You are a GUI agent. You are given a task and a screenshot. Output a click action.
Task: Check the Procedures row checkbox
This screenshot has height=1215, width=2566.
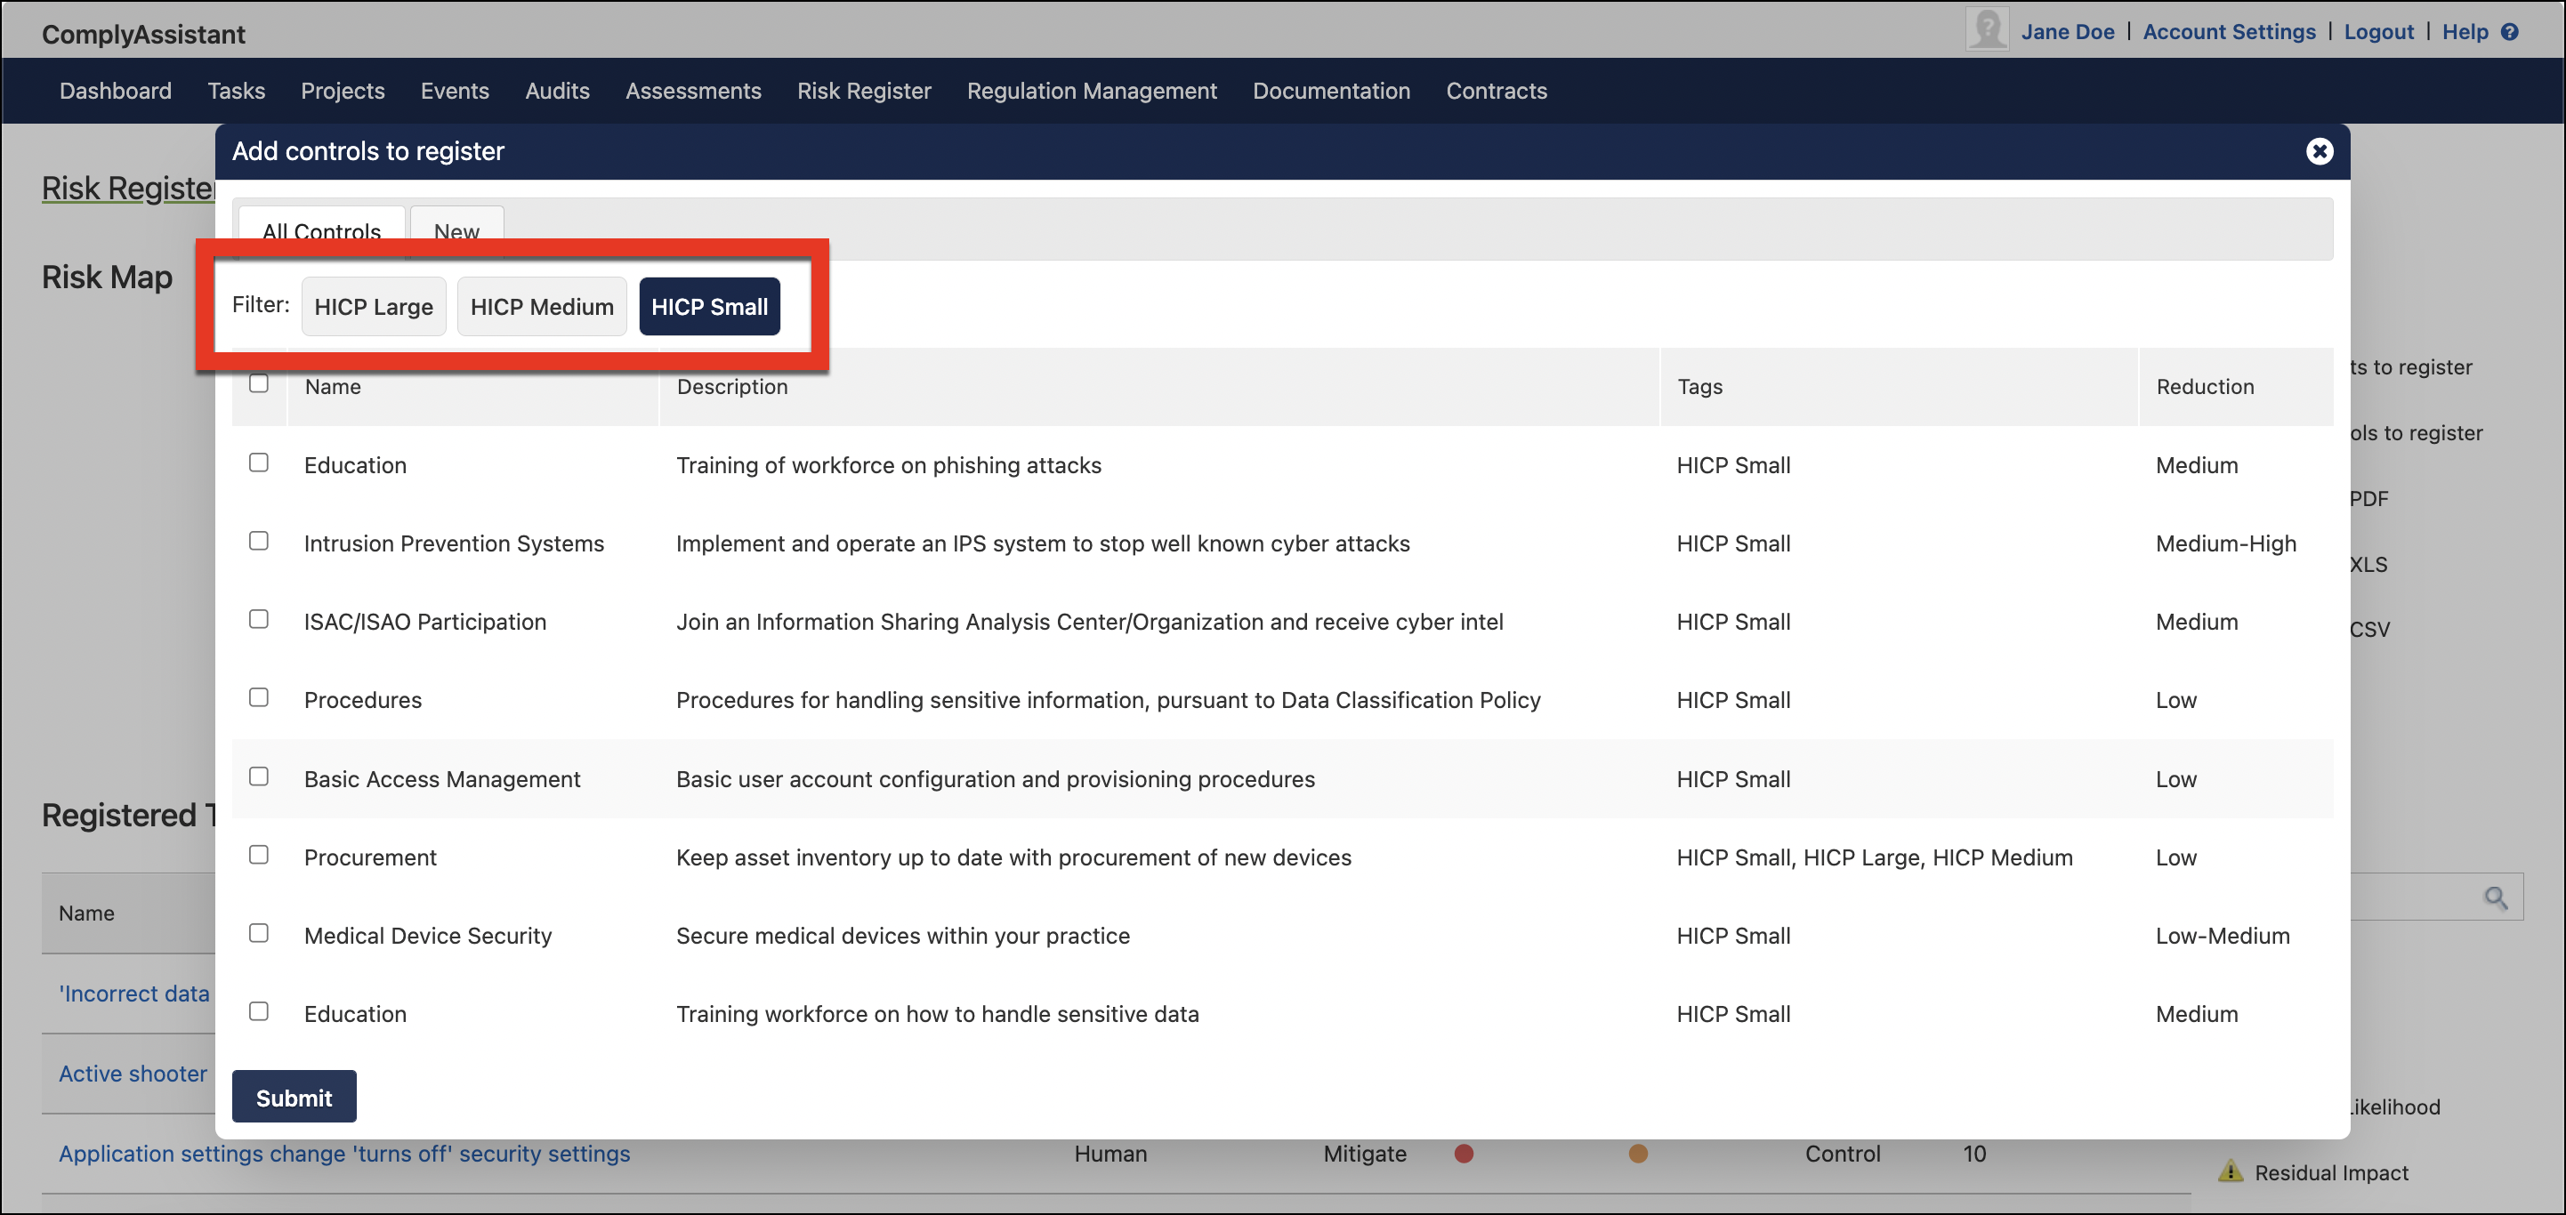pos(259,697)
